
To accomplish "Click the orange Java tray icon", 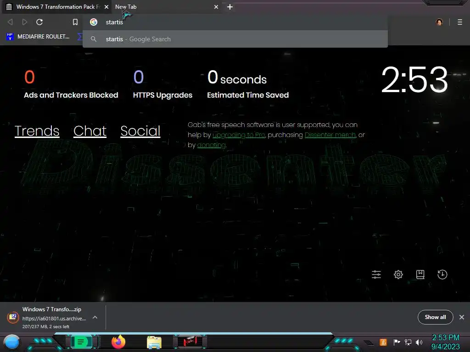I will click(x=383, y=342).
